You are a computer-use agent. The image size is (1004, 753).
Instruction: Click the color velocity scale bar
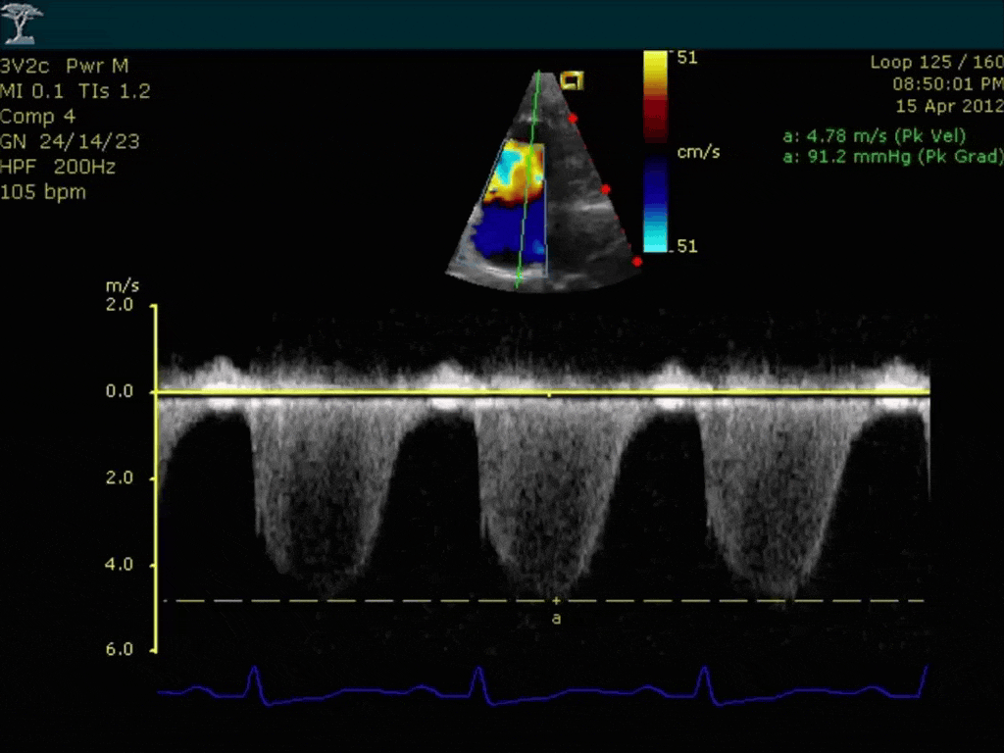point(655,152)
